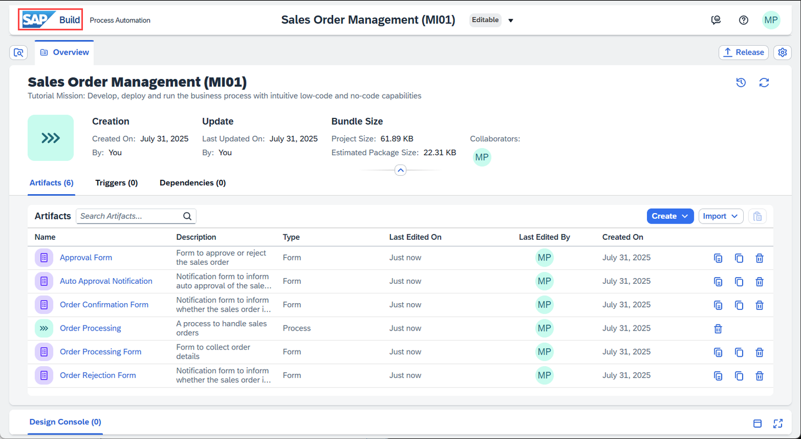The image size is (801, 439).
Task: Switch to the Dependencies (0) tab
Action: point(192,182)
